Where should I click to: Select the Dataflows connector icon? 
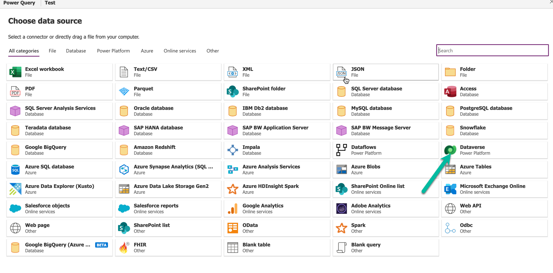click(341, 150)
